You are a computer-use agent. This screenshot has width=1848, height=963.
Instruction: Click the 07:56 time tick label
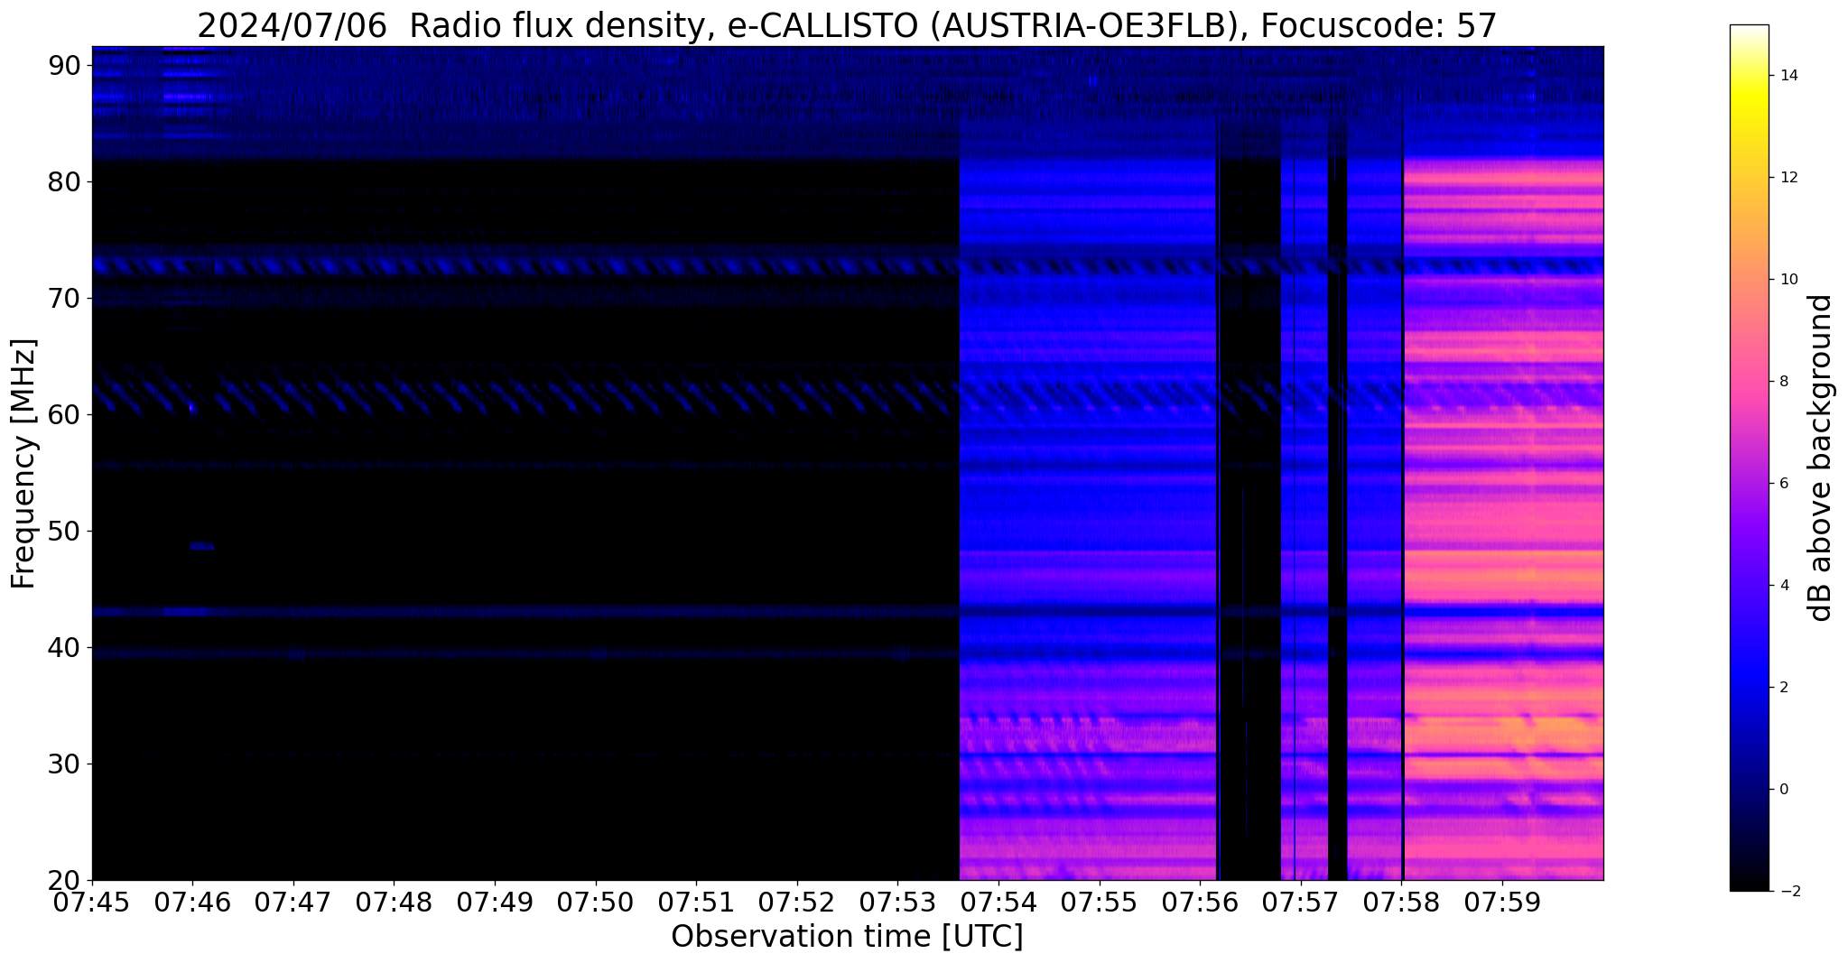coord(1200,902)
